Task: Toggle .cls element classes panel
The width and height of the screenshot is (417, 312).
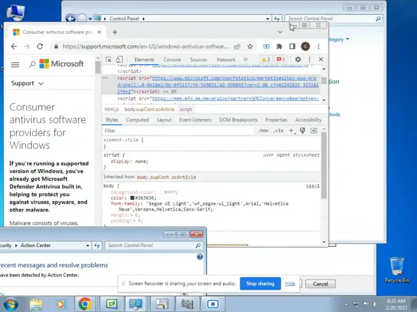Action: point(278,131)
